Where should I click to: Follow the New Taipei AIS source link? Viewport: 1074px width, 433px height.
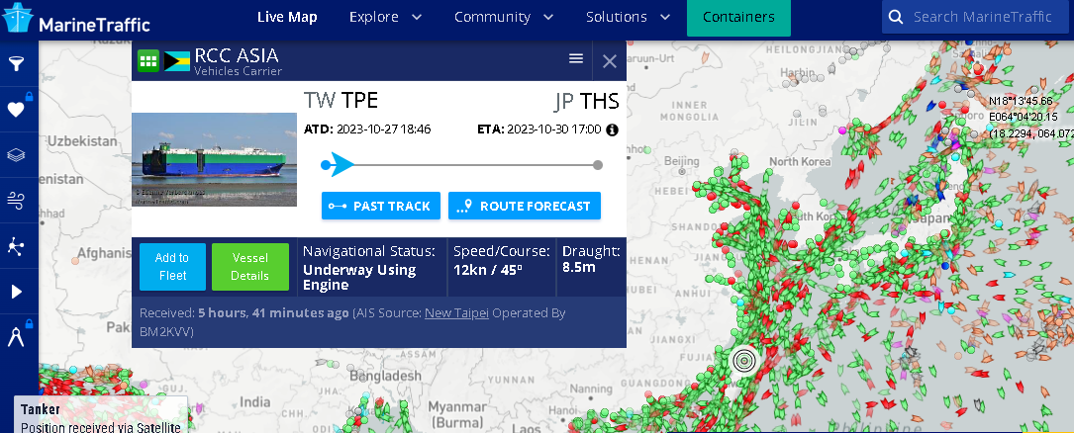pos(457,313)
